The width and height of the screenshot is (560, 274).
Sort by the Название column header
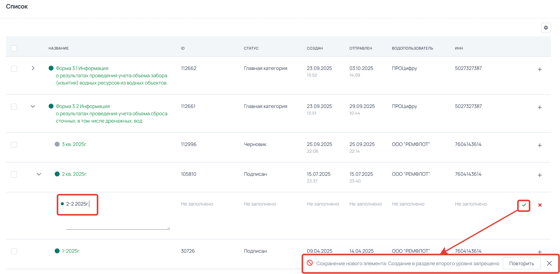(x=58, y=48)
